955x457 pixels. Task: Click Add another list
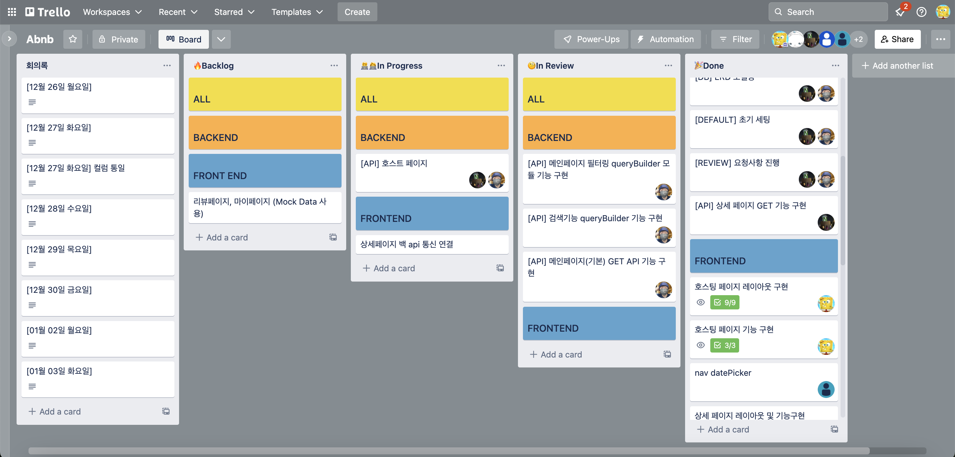tap(902, 66)
